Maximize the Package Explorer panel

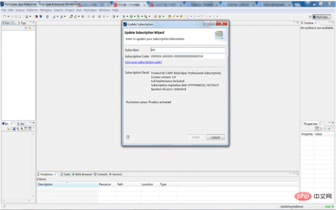(34, 22)
